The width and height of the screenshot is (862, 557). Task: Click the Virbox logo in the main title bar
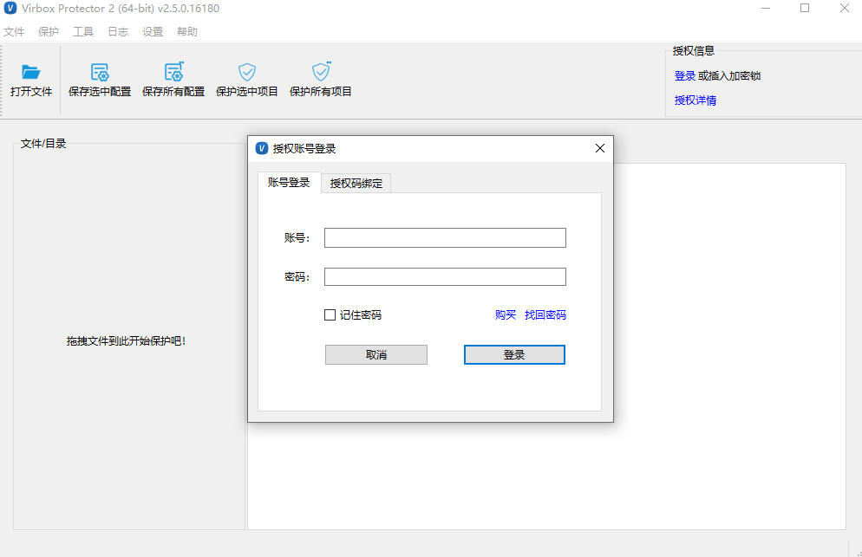click(x=10, y=9)
